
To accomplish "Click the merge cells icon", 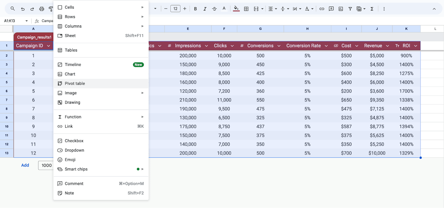I will click(256, 9).
